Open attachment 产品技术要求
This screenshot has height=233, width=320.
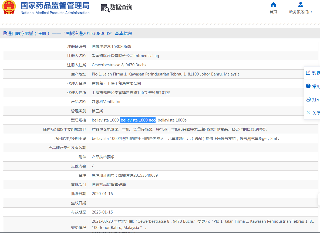[x=103, y=157]
